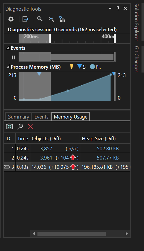The height and width of the screenshot is (251, 144).
Task: Sort by ID column header
Action: 9,138
